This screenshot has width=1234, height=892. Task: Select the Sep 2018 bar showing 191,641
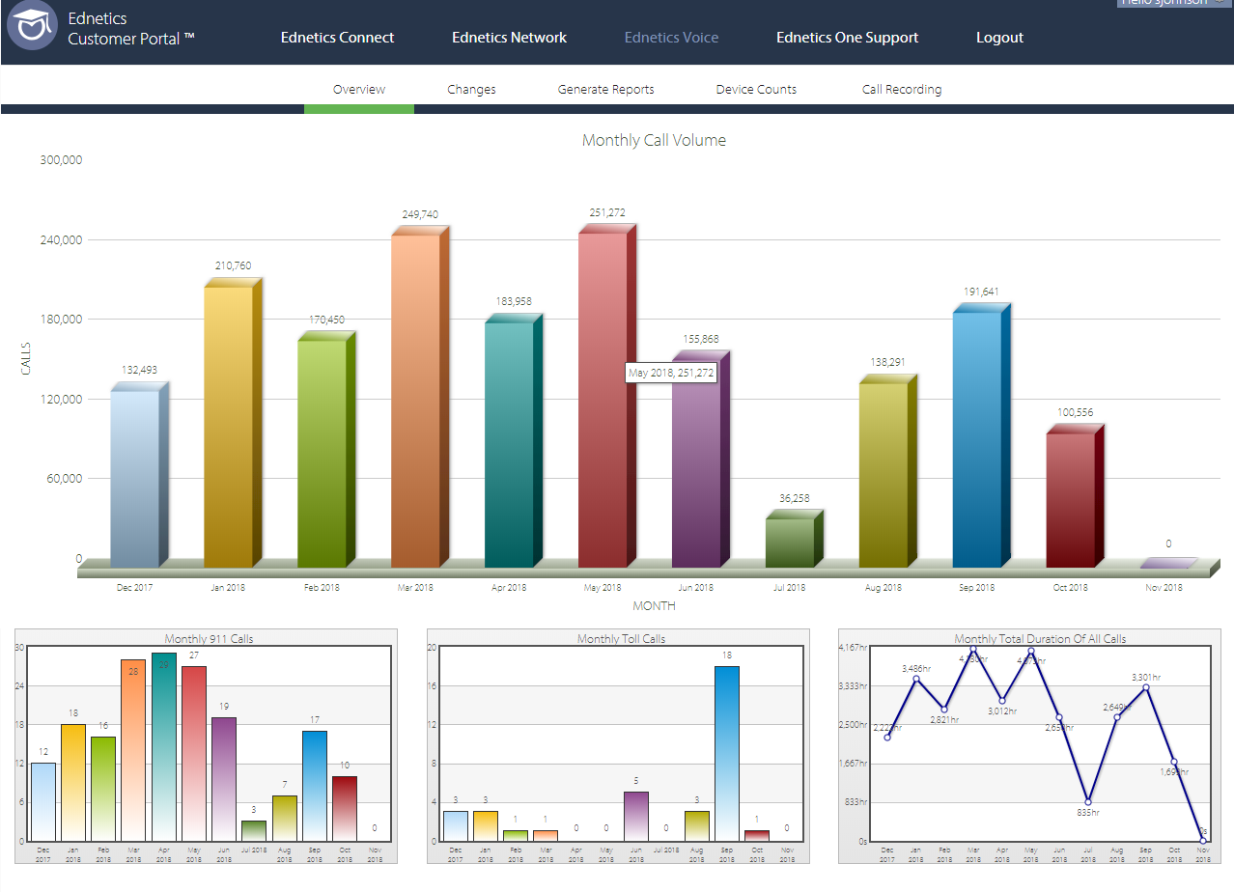(x=981, y=435)
